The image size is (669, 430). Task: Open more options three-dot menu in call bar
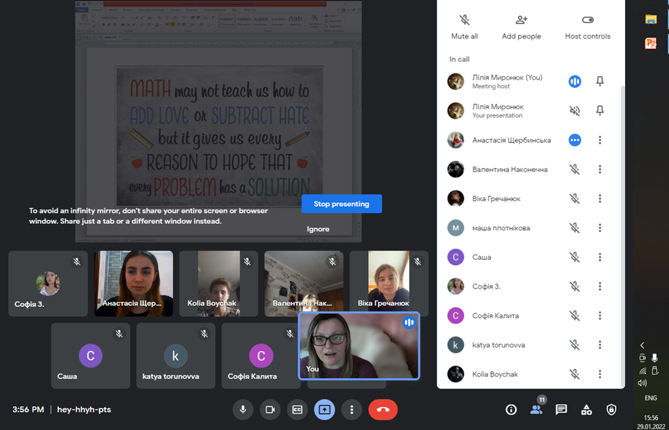click(x=352, y=409)
